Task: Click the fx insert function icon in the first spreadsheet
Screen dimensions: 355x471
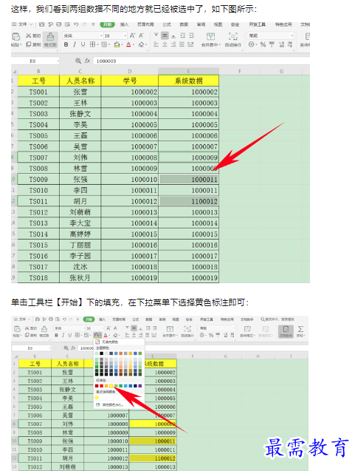Action: (87, 61)
